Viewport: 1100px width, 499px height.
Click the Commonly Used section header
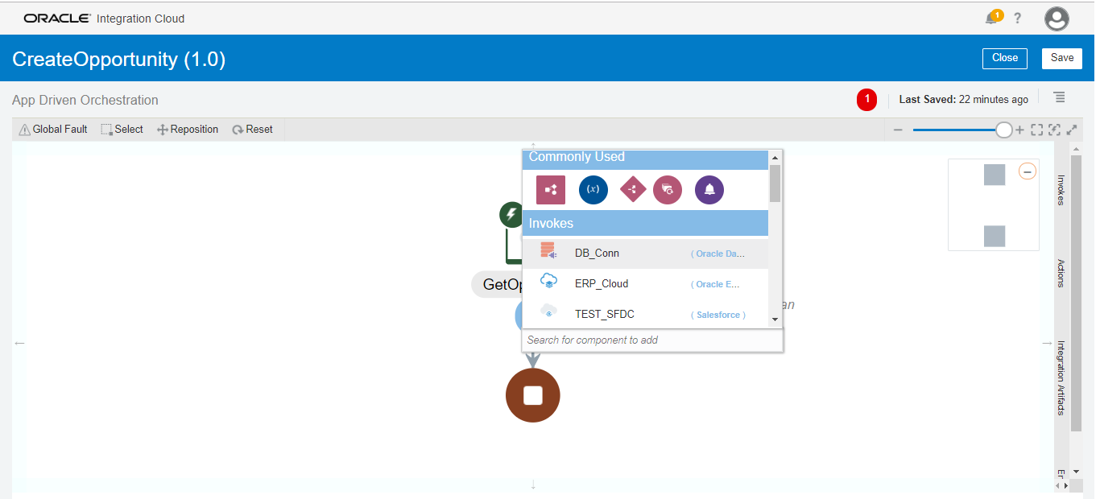point(645,159)
